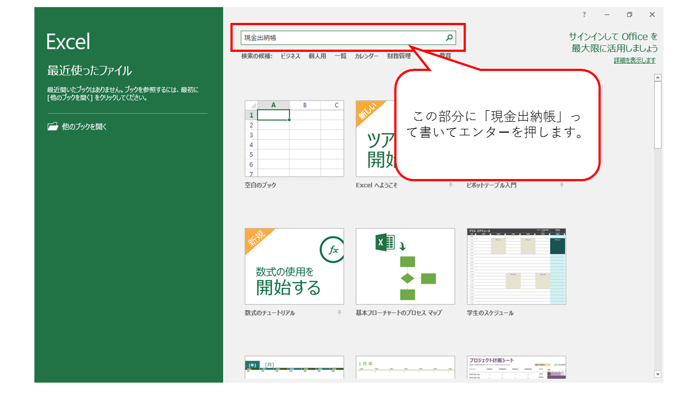
Task: Open the 数式のチュートリアル template thumbnail
Action: [294, 266]
